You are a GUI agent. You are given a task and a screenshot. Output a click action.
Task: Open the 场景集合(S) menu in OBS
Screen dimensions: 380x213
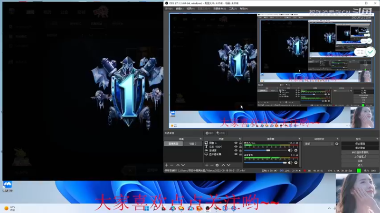coord(219,9)
